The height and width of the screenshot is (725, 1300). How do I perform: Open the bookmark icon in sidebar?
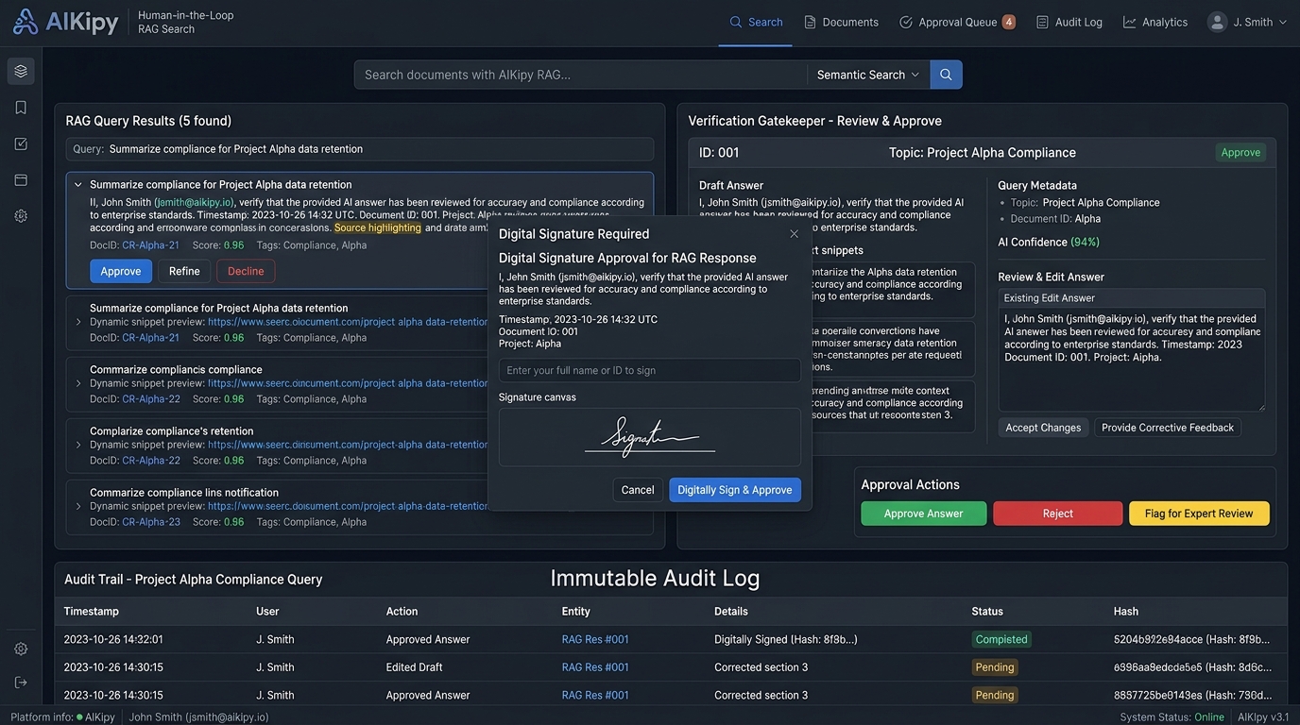21,108
